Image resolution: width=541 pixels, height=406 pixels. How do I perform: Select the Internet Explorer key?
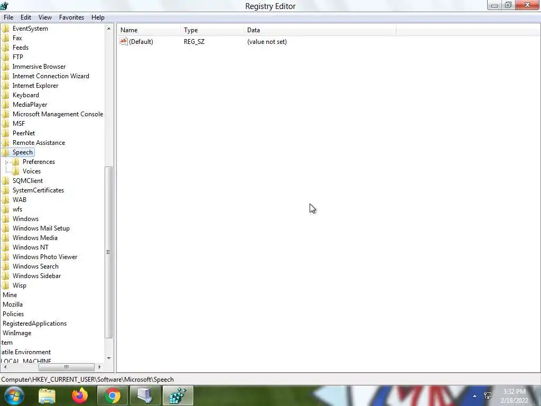pos(35,86)
